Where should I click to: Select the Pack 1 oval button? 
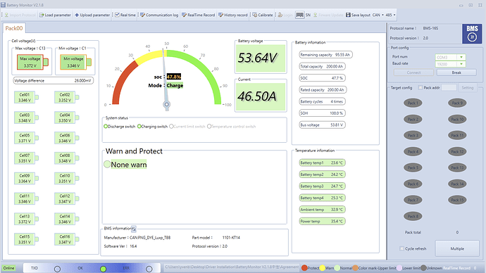click(413, 103)
